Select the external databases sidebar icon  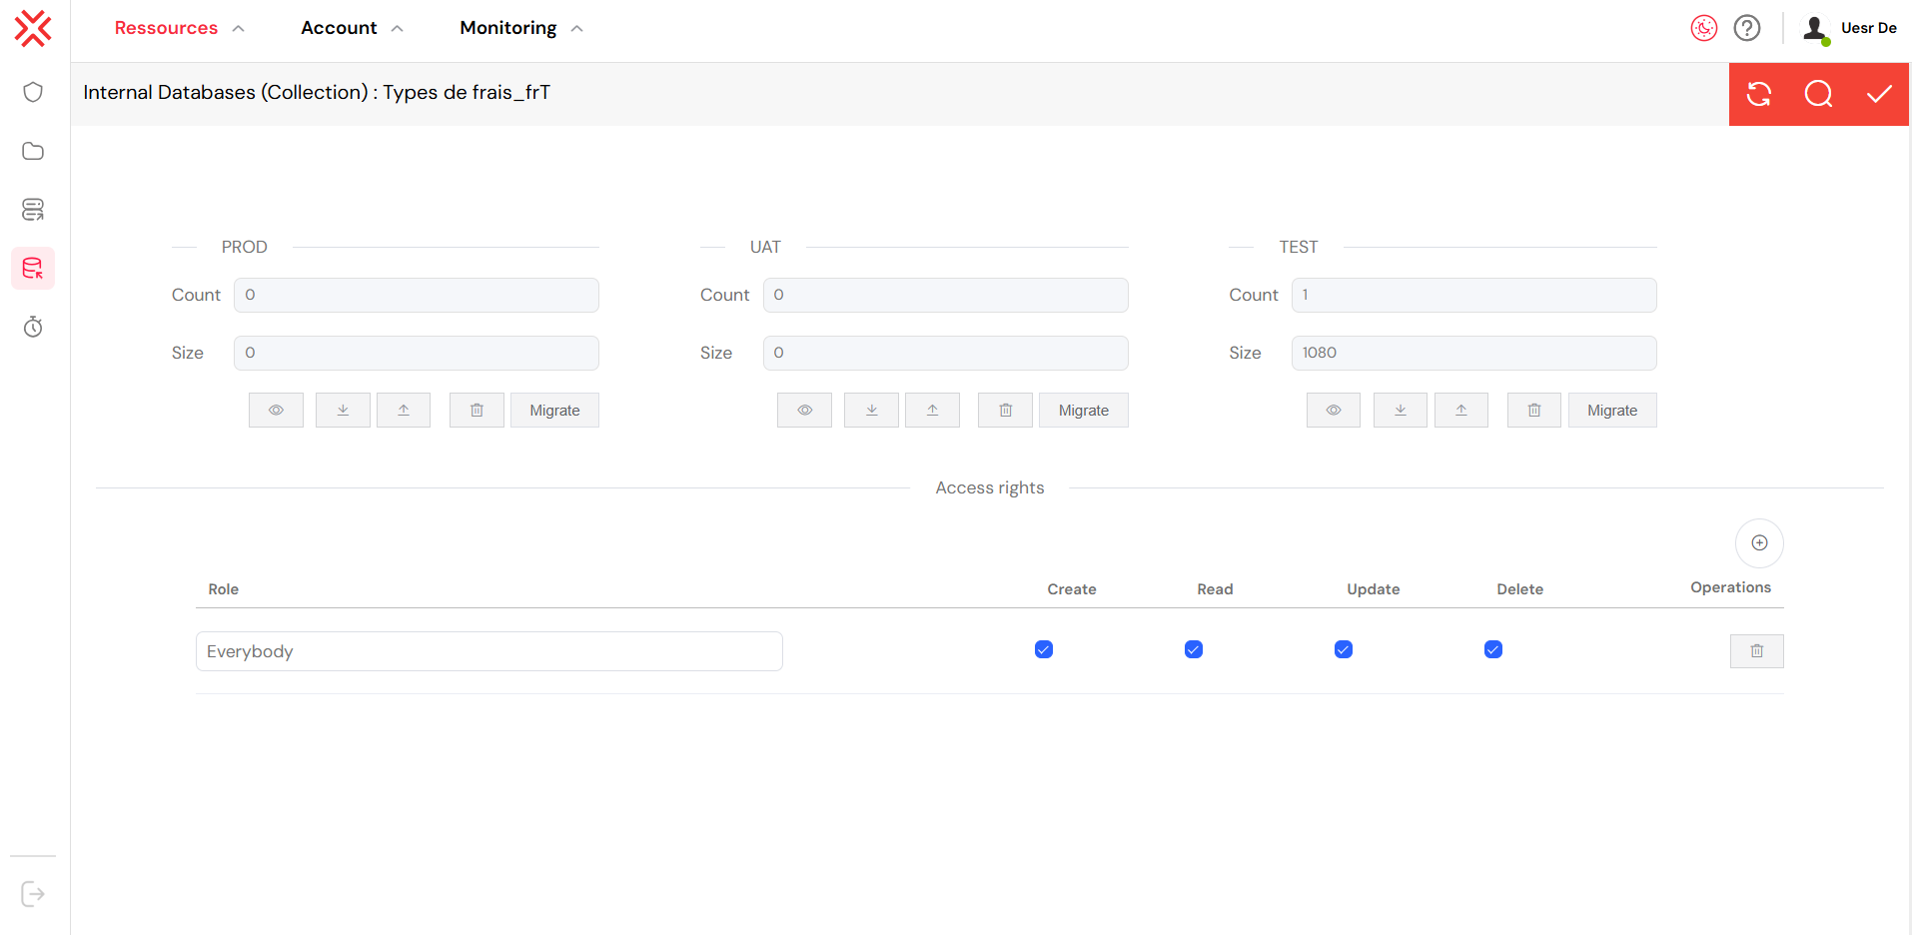[33, 209]
